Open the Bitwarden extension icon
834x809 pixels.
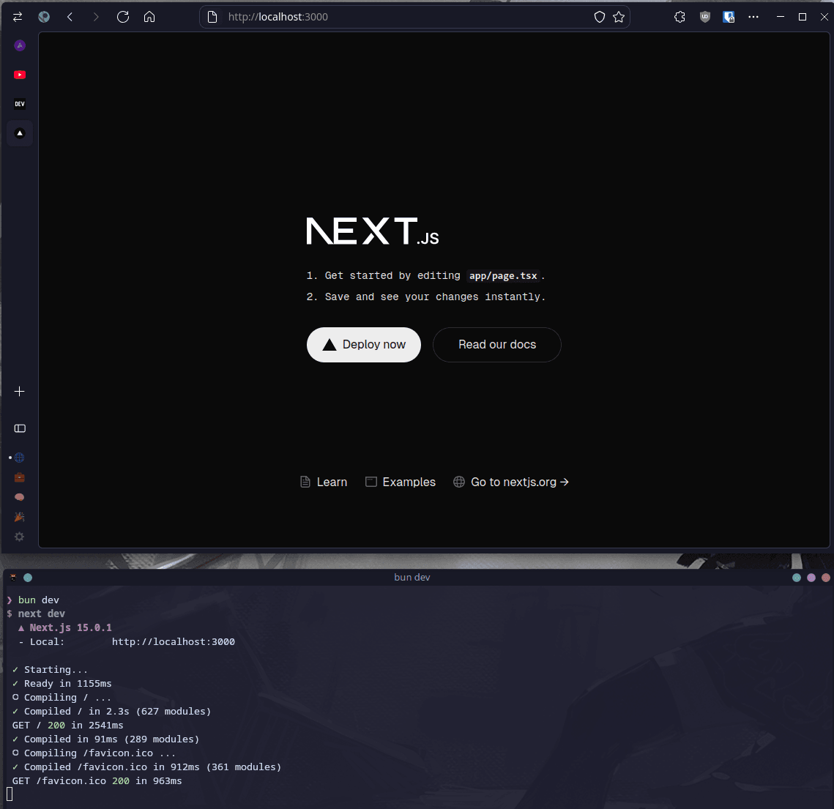coord(729,17)
